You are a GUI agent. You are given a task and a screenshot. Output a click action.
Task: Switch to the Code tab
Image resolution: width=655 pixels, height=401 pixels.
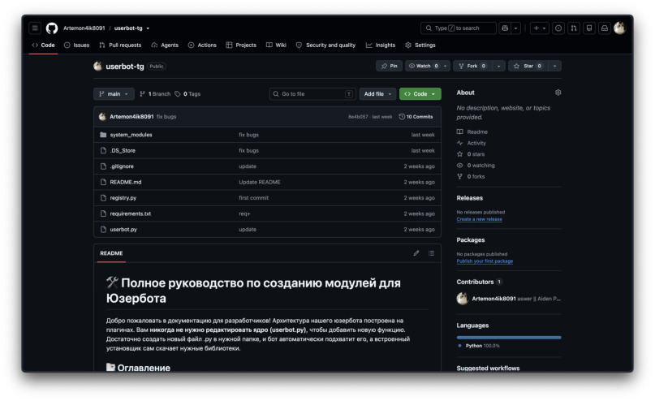click(x=44, y=45)
